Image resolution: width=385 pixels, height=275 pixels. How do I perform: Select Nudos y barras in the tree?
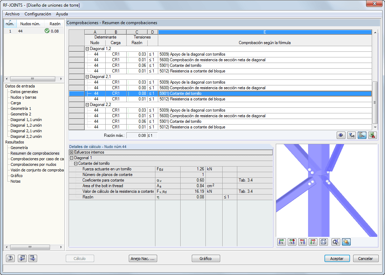click(23, 98)
